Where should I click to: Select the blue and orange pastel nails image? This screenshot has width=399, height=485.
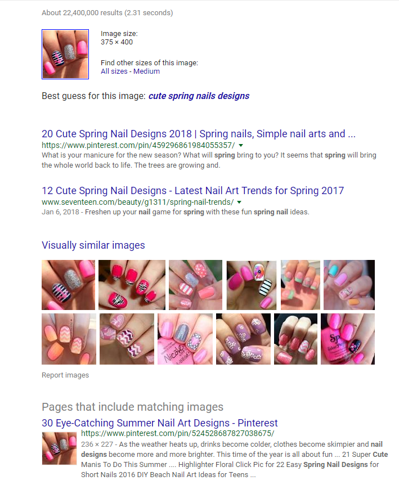coord(349,285)
